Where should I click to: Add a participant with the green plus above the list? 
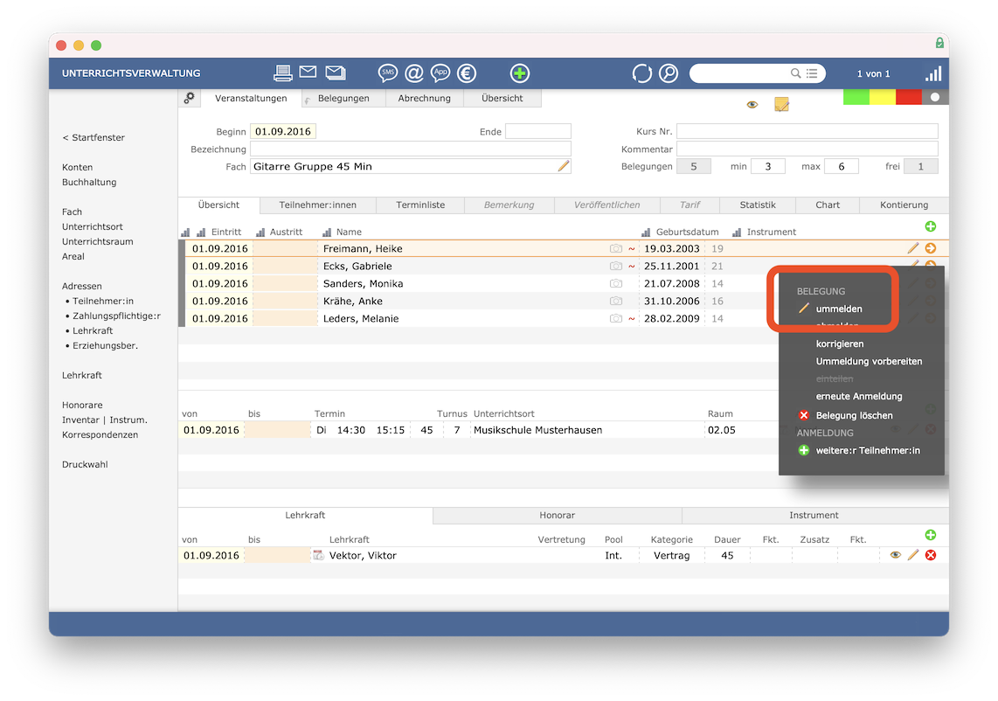pos(931,226)
